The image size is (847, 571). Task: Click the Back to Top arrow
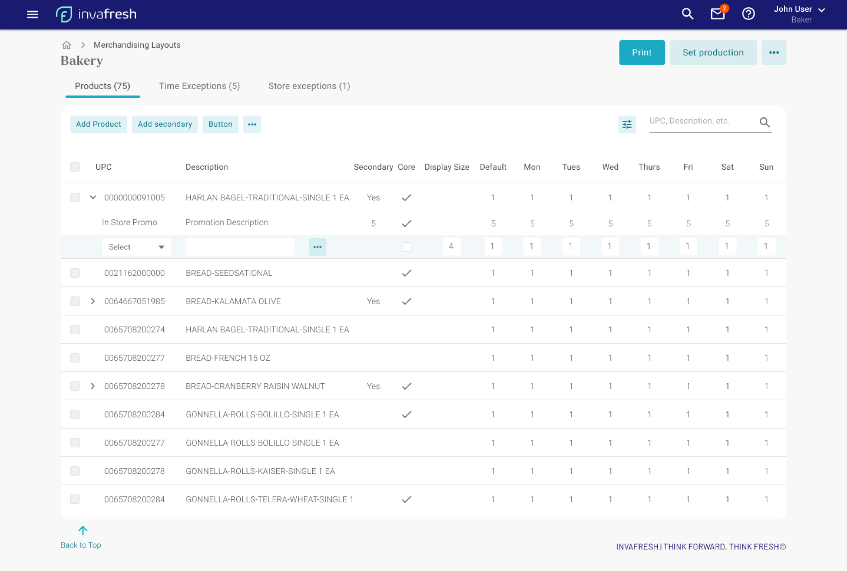[x=83, y=531]
